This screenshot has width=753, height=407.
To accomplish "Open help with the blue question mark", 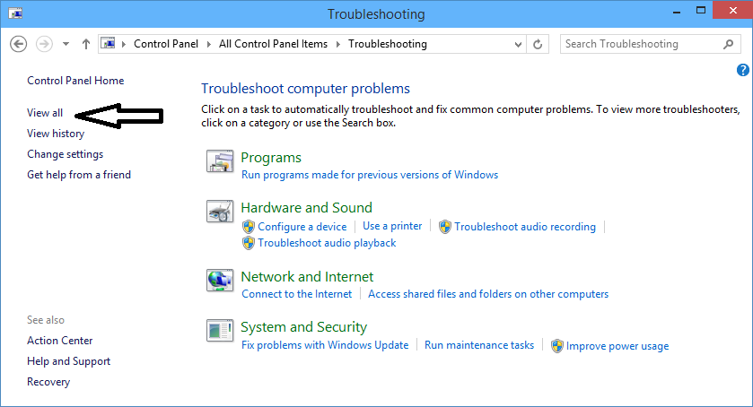I will click(x=742, y=70).
